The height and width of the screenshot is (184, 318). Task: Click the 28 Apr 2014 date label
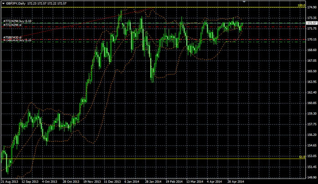[236, 182]
